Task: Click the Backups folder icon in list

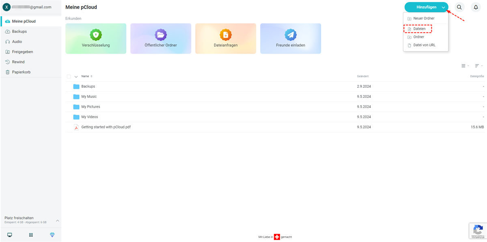Action: 76,86
